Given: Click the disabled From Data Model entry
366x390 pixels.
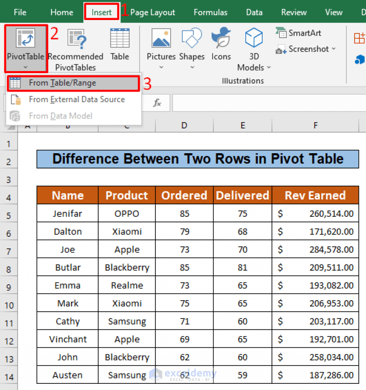Looking at the screenshot, I should 73,116.
